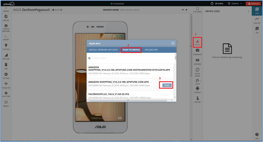Click the Search App field
The width and height of the screenshot is (263, 142).
pos(131,58)
